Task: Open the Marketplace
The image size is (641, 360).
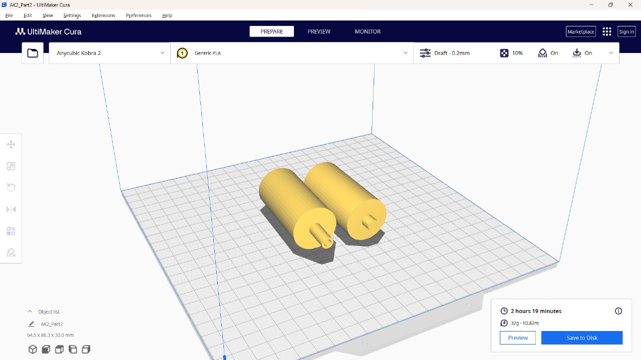Action: [581, 31]
